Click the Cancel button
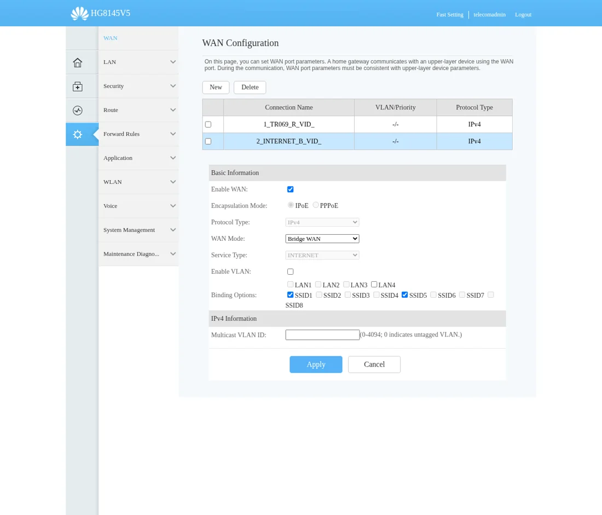This screenshot has width=602, height=515. click(374, 364)
